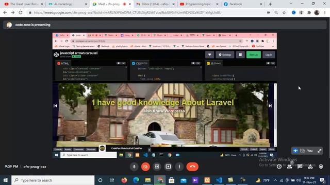Click Settings in the presented CodePen

[x=225, y=55]
